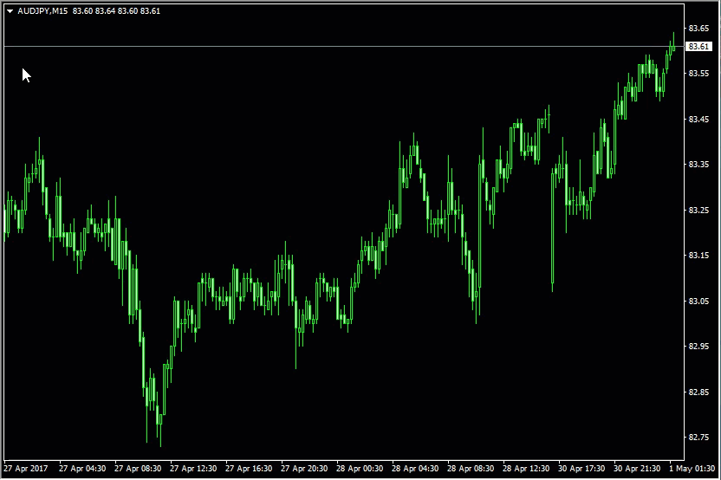Click the 28 Apr 12:30 time label

(526, 469)
